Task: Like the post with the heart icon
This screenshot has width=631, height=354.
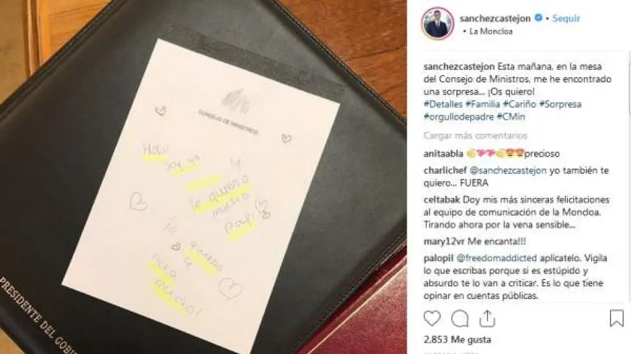Action: [432, 318]
